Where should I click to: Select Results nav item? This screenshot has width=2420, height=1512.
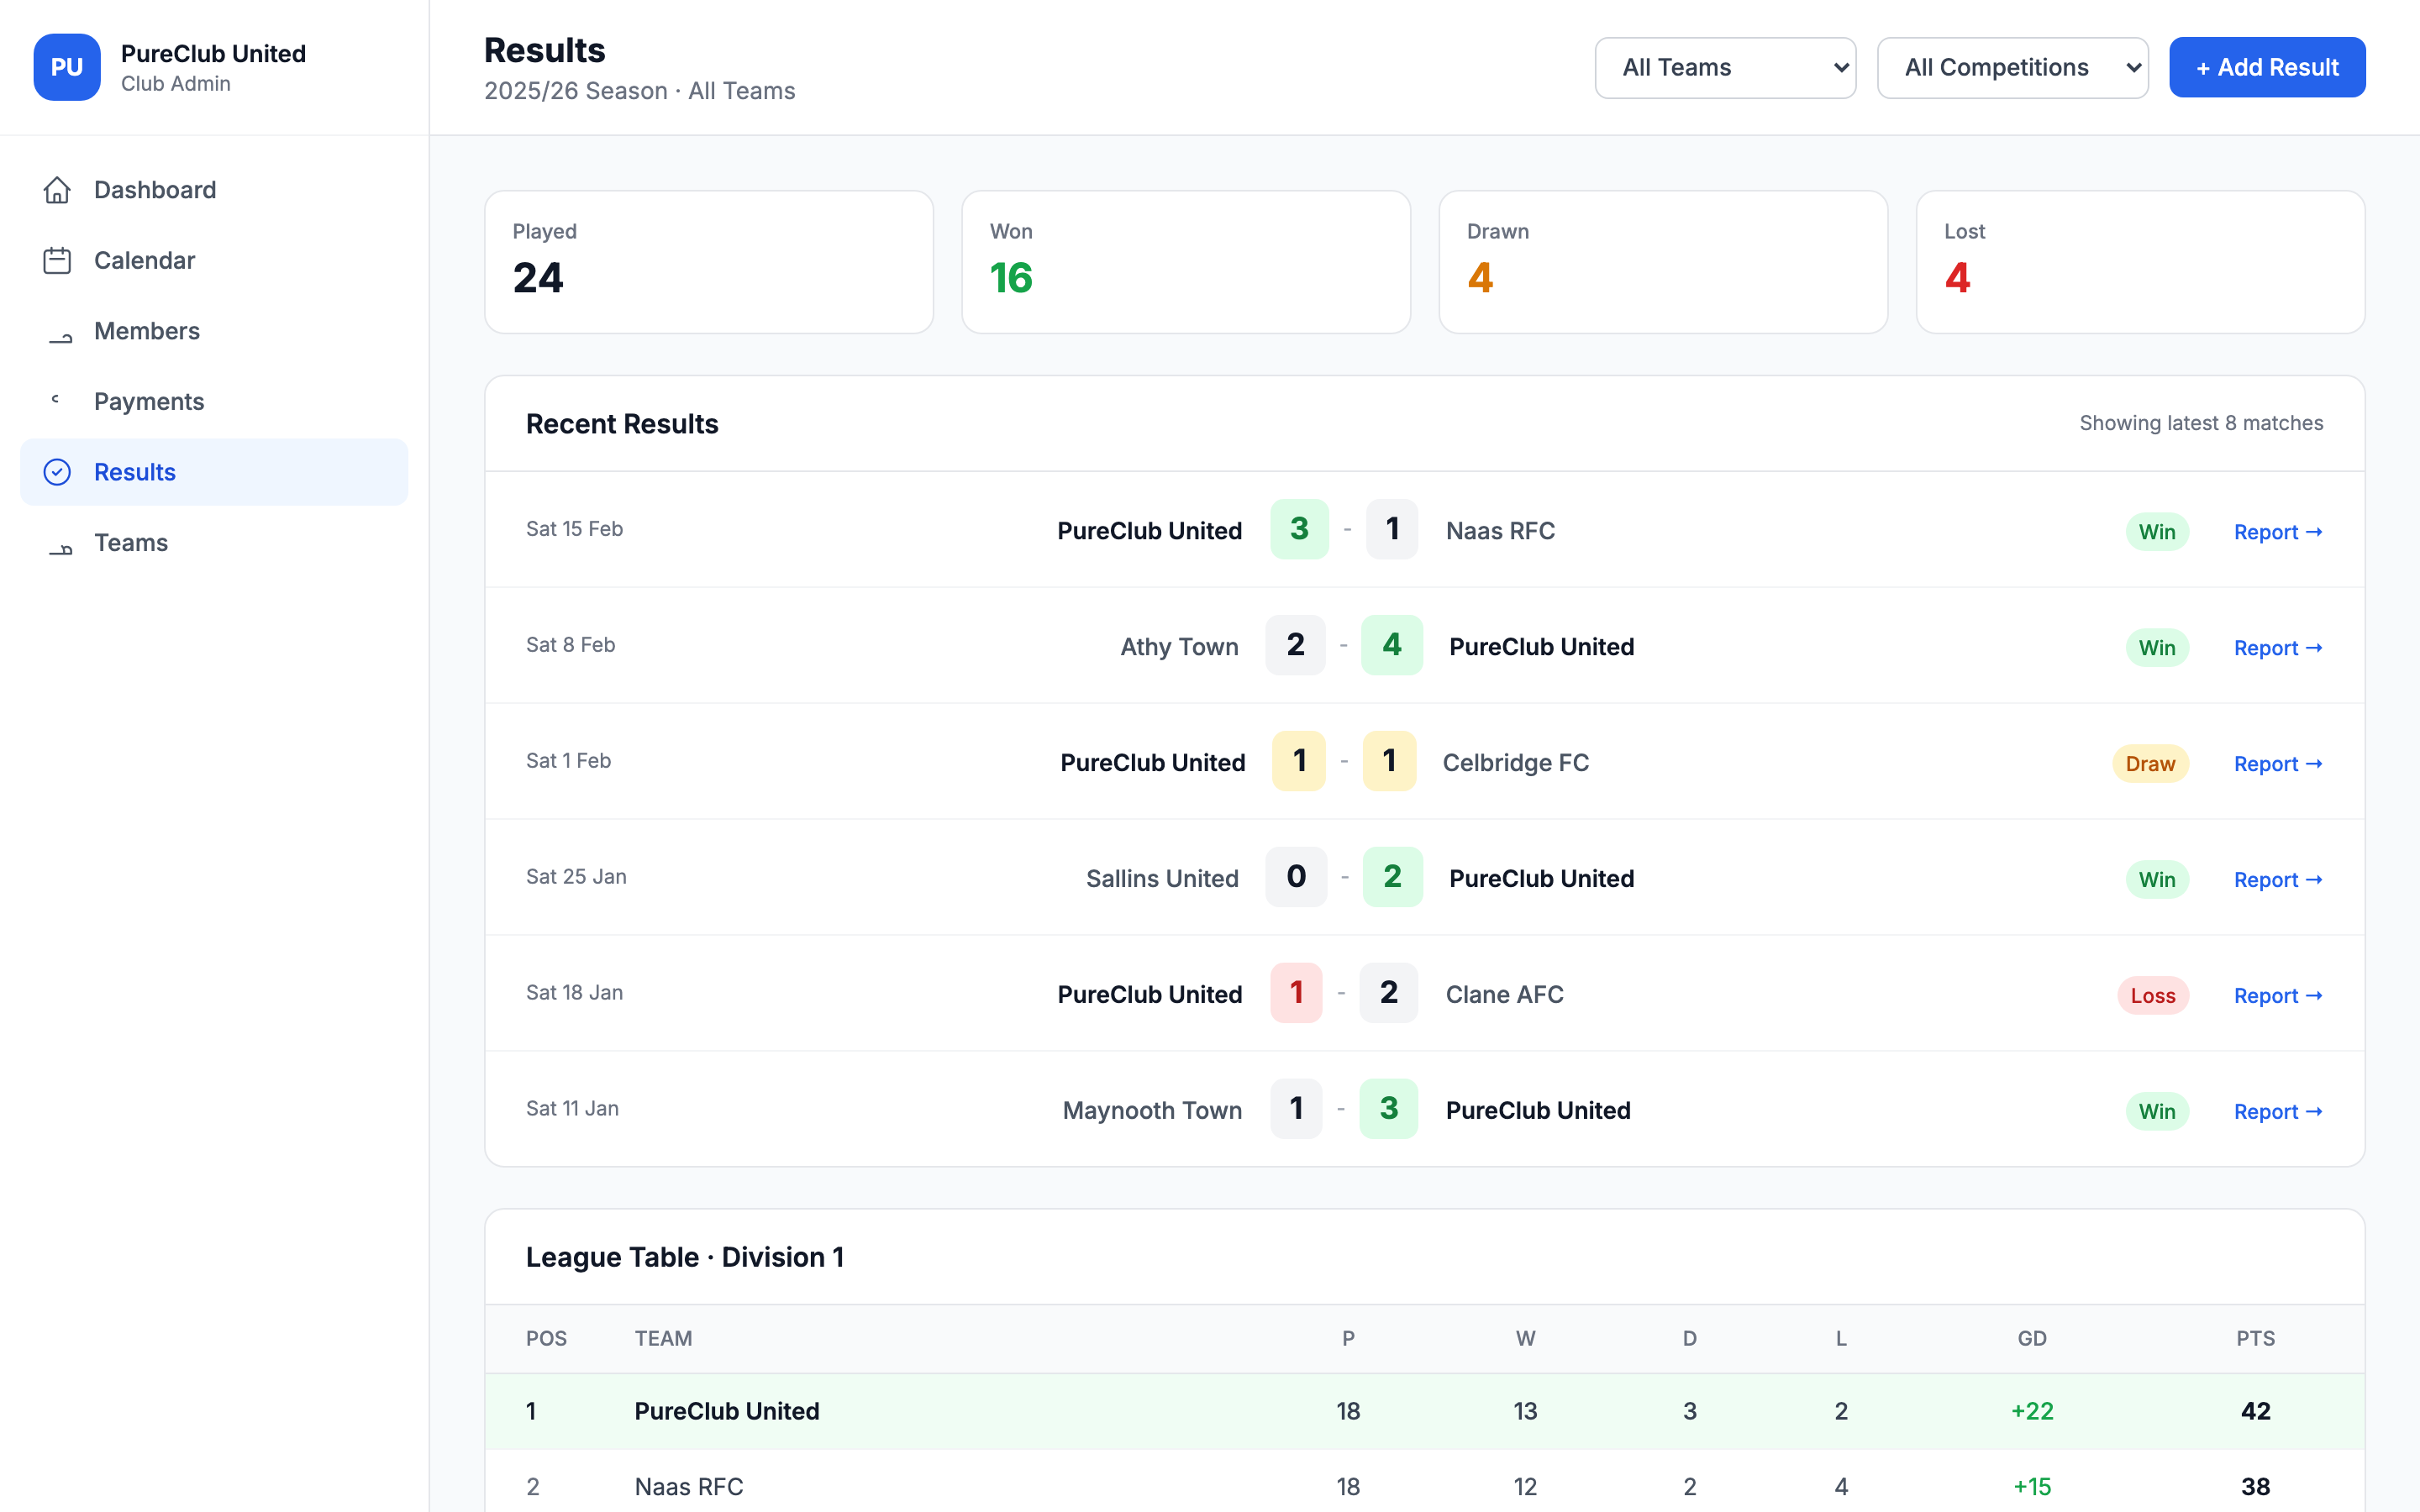[x=214, y=472]
